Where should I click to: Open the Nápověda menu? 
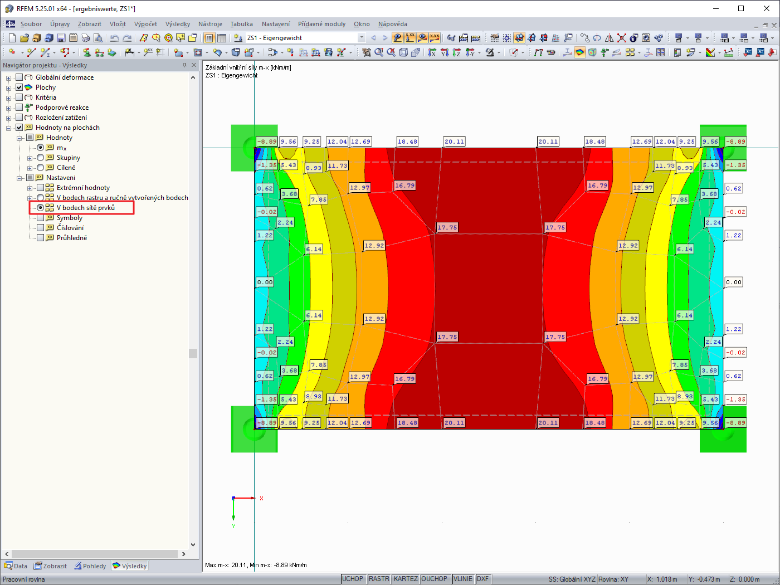point(393,24)
